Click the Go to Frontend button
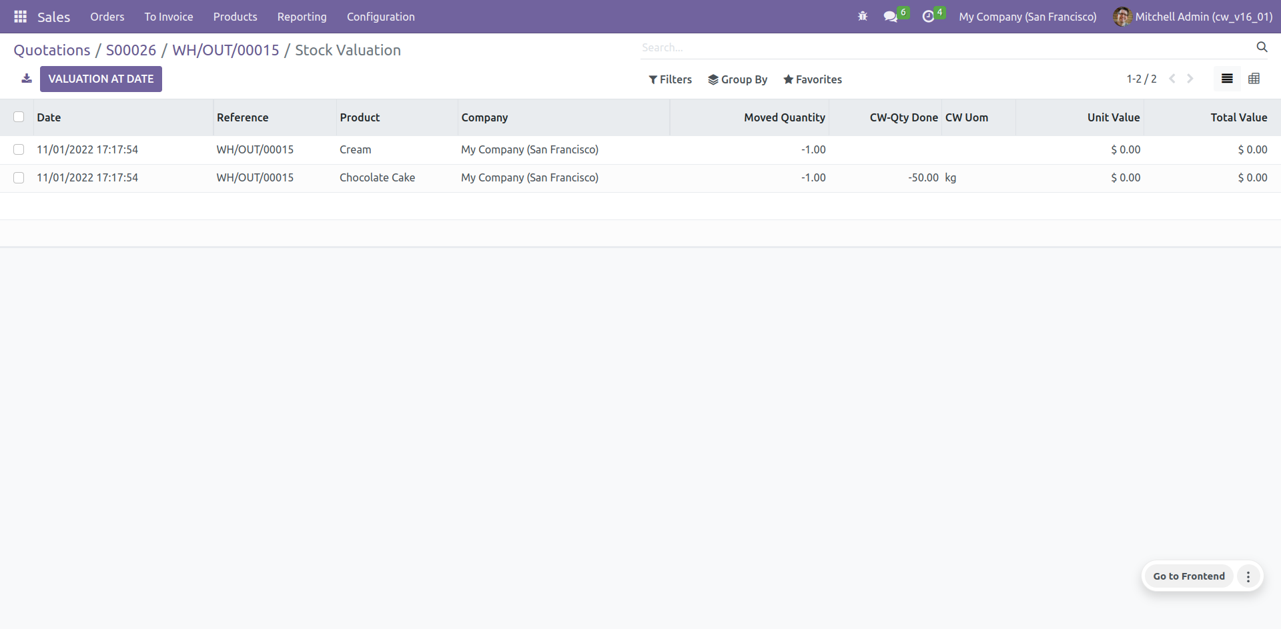The width and height of the screenshot is (1281, 629). (1189, 576)
